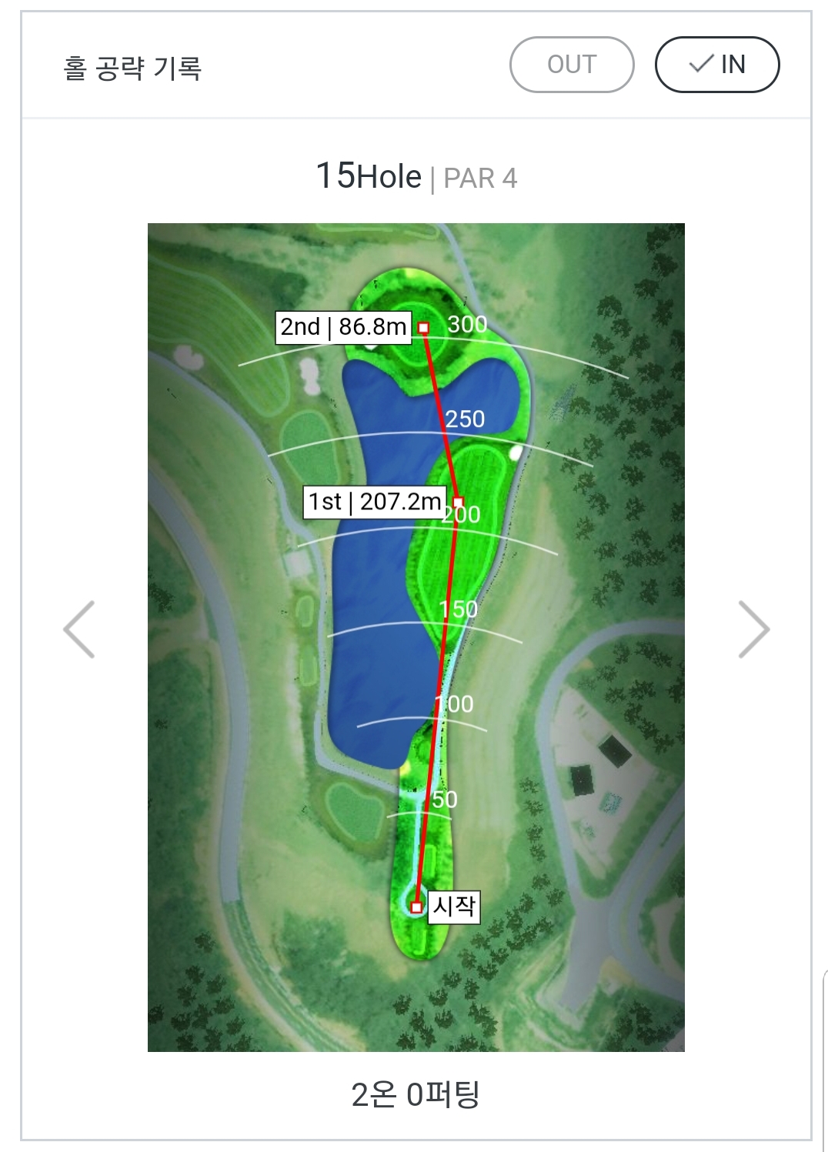Screen dimensions: 828x1152
Task: Click the 250 distance arc label
Action: pos(465,419)
